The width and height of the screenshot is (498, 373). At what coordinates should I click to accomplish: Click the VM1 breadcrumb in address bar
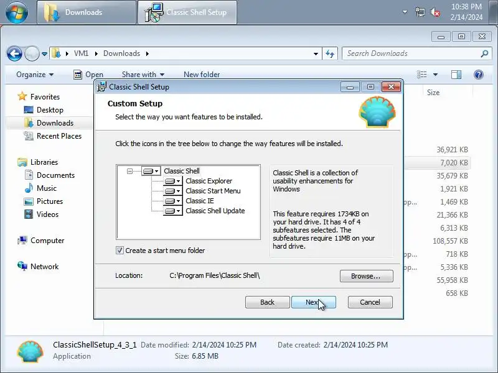tap(81, 53)
